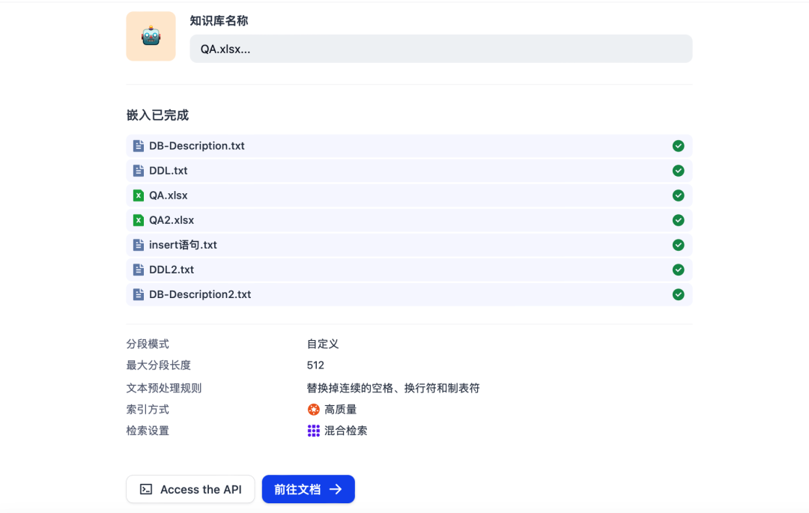Click the robot avatar icon for the knowledge base

coord(150,36)
